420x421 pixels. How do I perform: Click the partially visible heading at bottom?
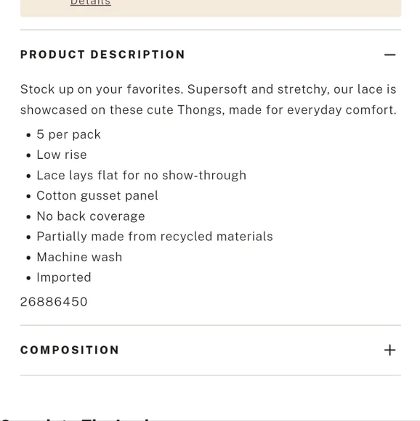pyautogui.click(x=76, y=419)
